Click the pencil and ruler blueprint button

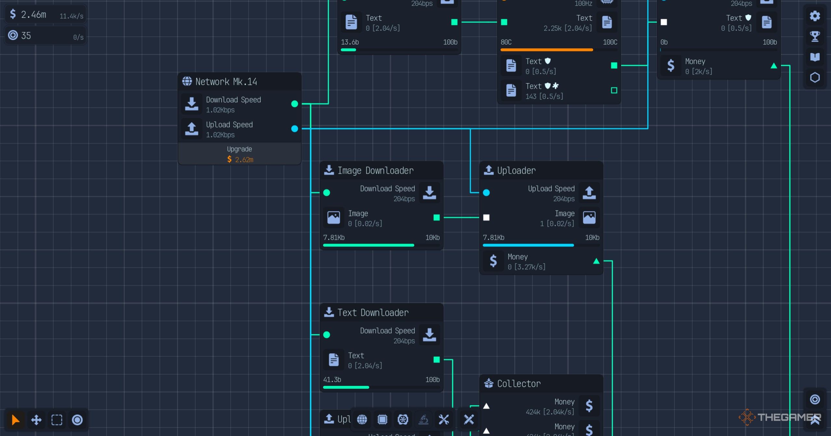(469, 419)
